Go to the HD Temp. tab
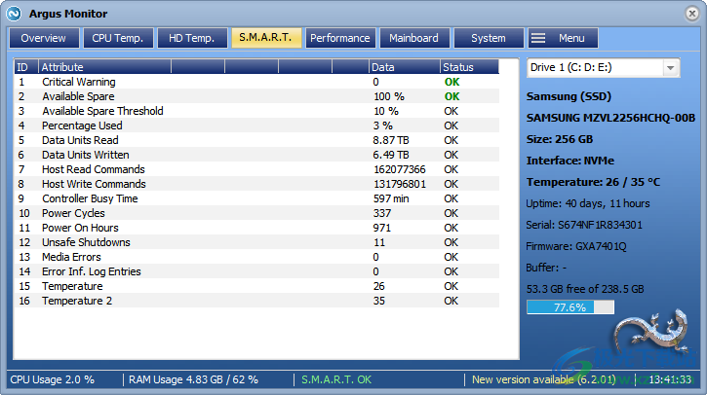707x395 pixels. (x=191, y=38)
